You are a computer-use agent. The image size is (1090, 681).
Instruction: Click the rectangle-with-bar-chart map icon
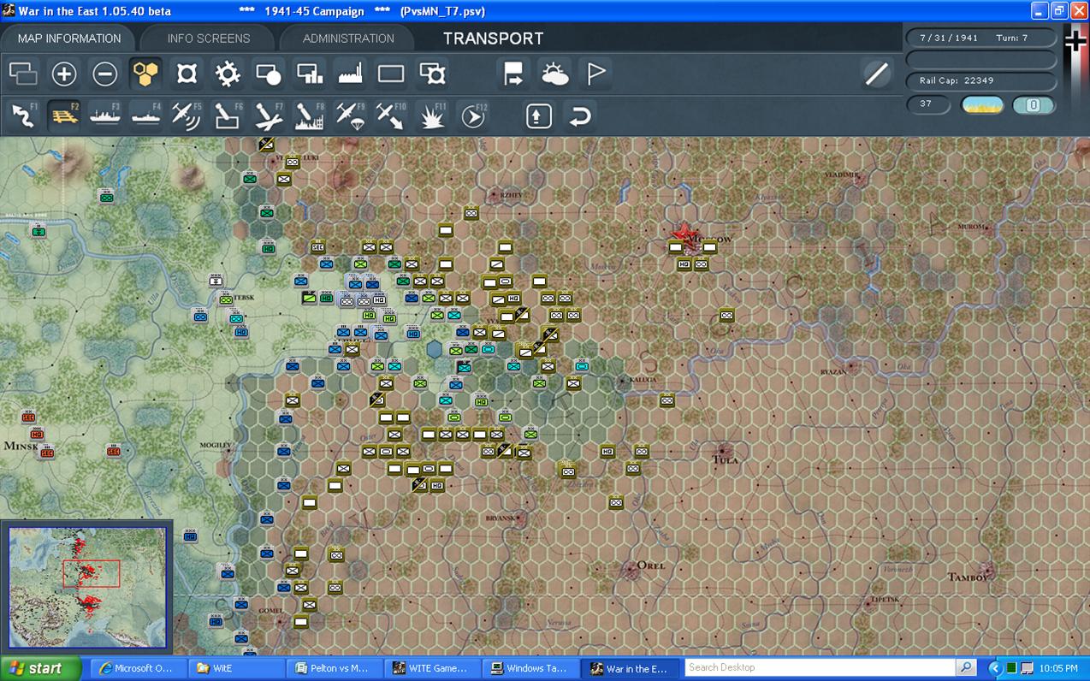(310, 74)
